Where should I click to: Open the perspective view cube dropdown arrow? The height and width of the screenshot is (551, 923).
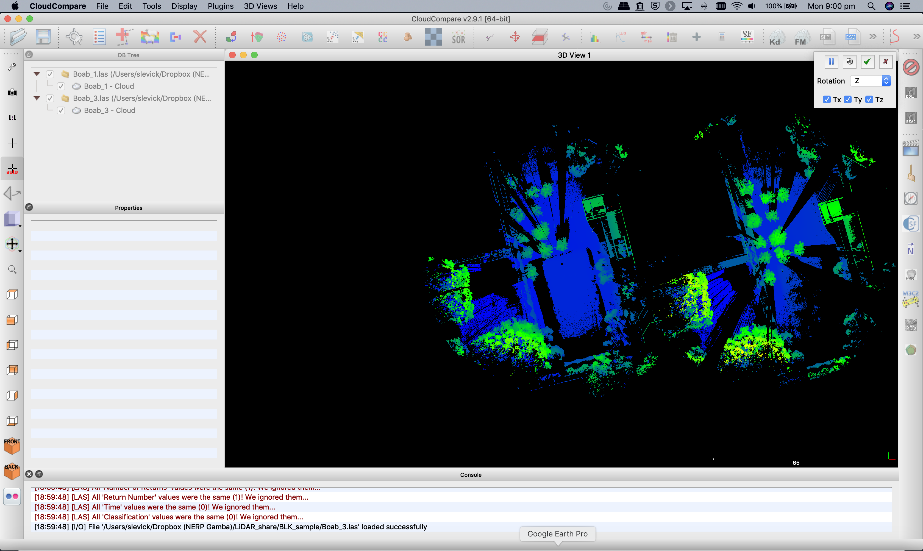tap(20, 226)
